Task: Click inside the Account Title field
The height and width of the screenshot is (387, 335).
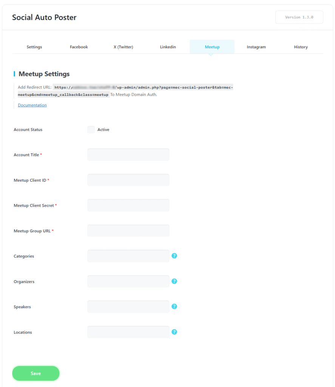Action: click(128, 154)
